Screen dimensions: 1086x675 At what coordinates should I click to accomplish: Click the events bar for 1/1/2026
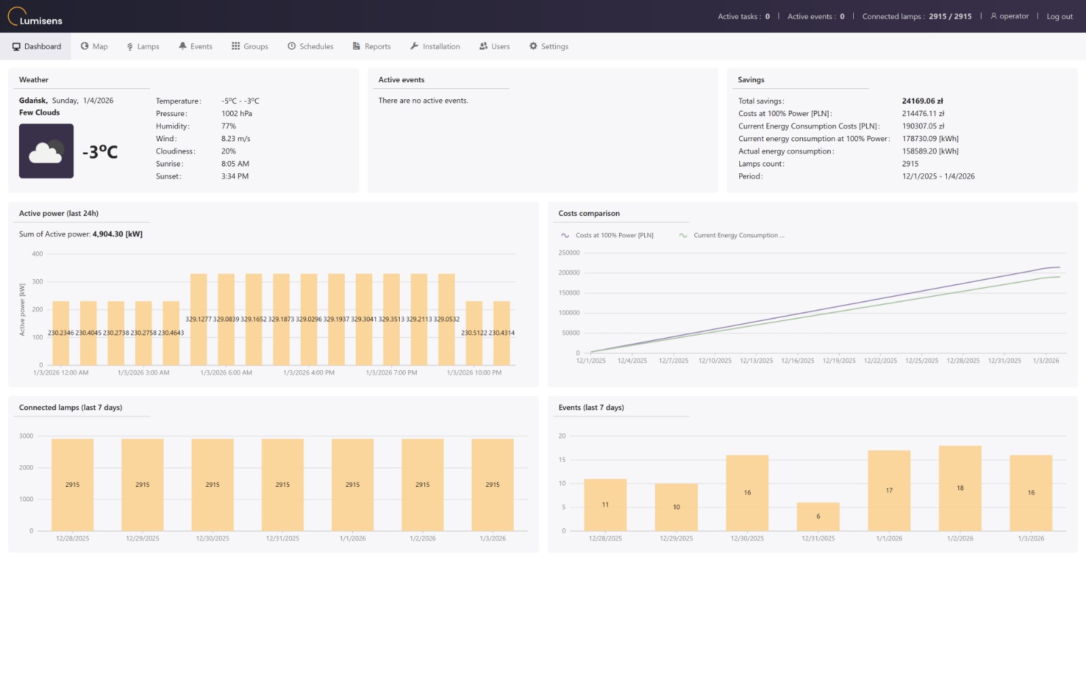tap(889, 490)
